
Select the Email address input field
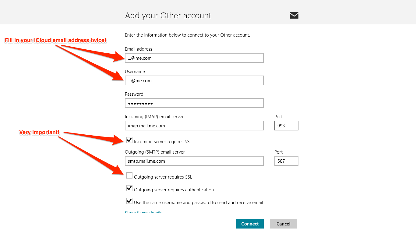194,58
